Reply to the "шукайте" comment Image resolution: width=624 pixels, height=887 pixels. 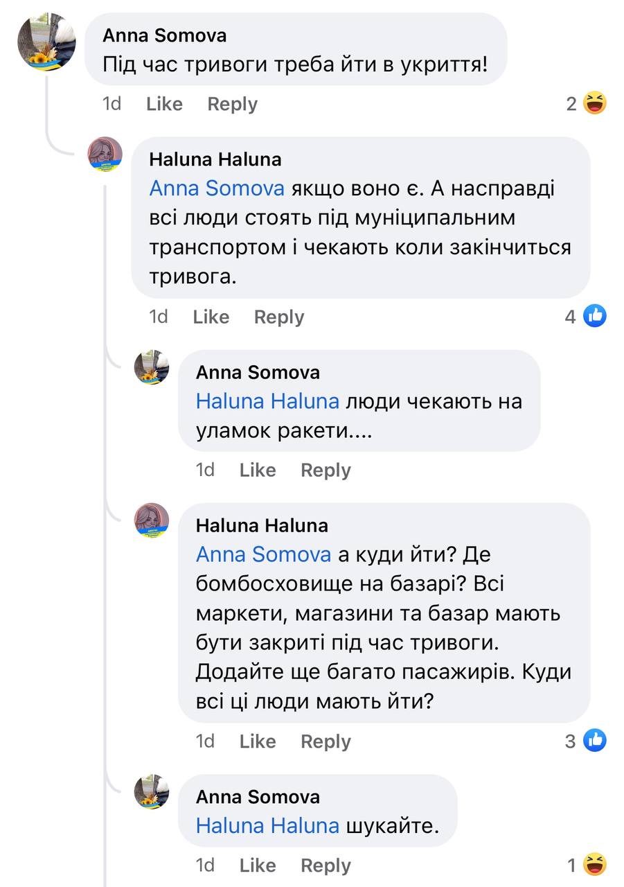tap(326, 865)
